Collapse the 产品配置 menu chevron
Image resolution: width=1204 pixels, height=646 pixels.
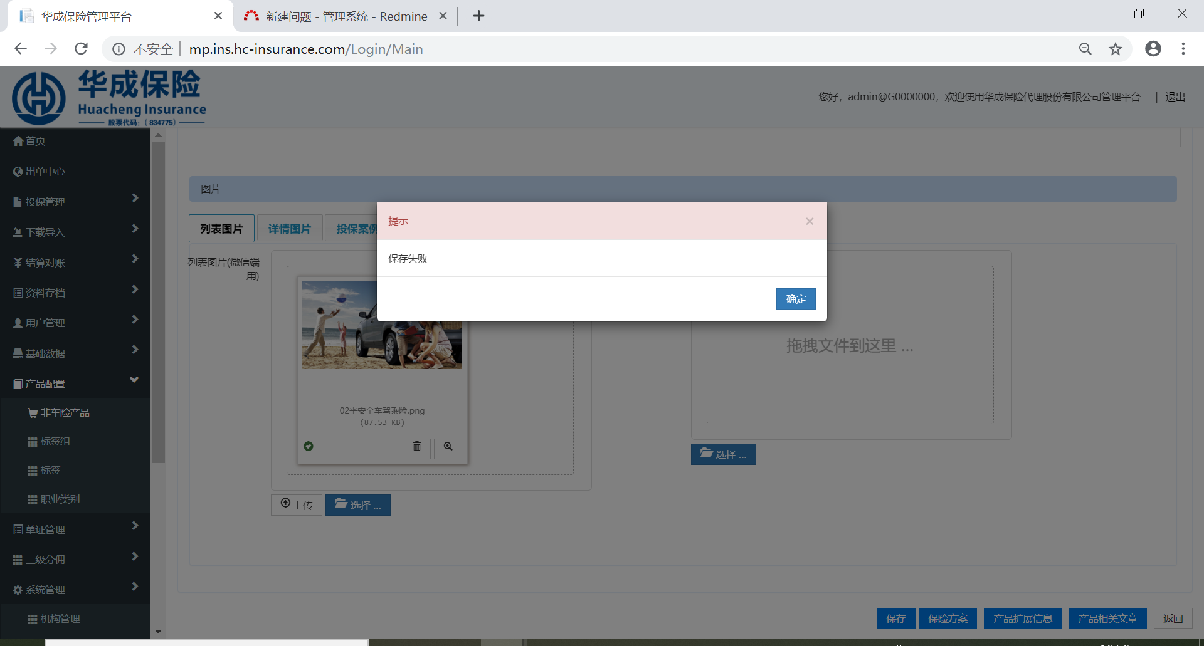pos(134,380)
